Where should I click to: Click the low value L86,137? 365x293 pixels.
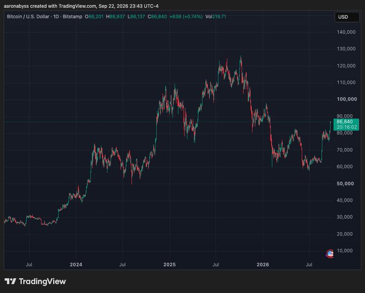tap(136, 17)
